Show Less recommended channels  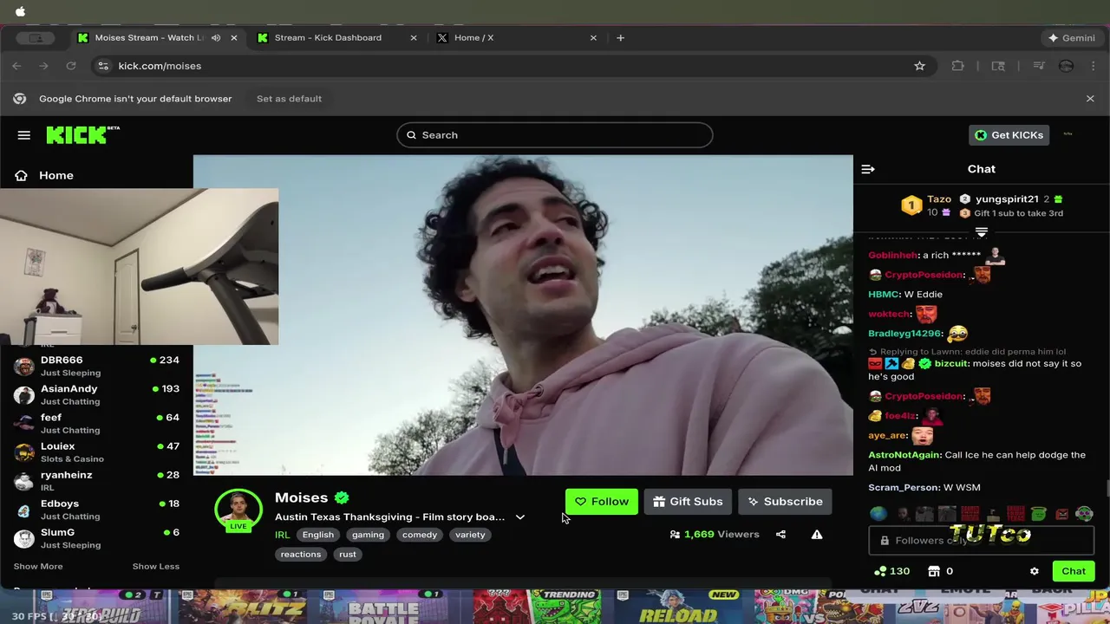click(156, 566)
